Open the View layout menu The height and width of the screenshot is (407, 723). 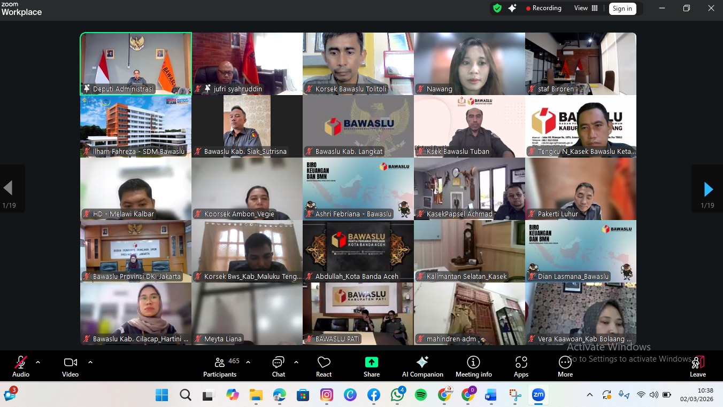coord(586,8)
